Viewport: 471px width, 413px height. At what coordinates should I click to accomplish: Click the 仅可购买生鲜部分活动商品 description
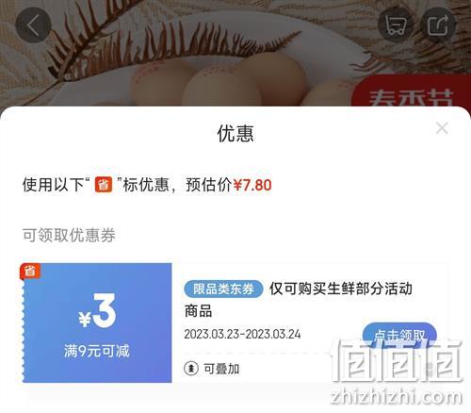click(299, 300)
